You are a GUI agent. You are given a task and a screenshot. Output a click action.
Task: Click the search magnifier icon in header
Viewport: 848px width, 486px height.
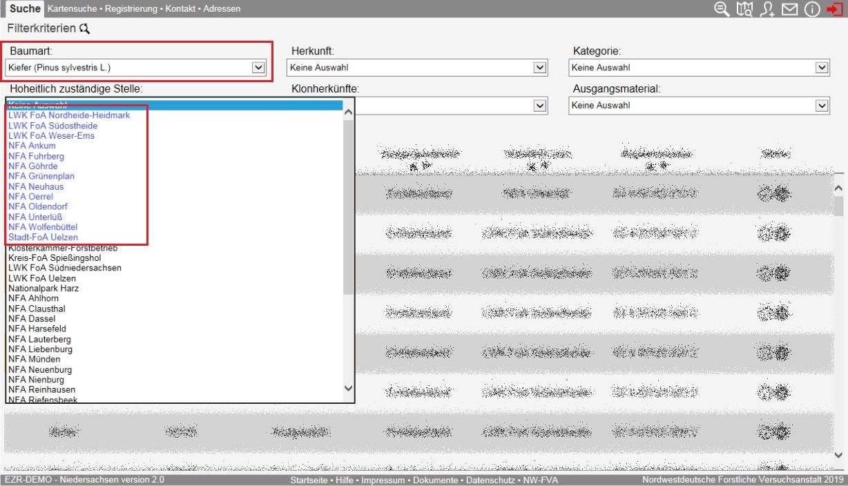[x=722, y=8]
